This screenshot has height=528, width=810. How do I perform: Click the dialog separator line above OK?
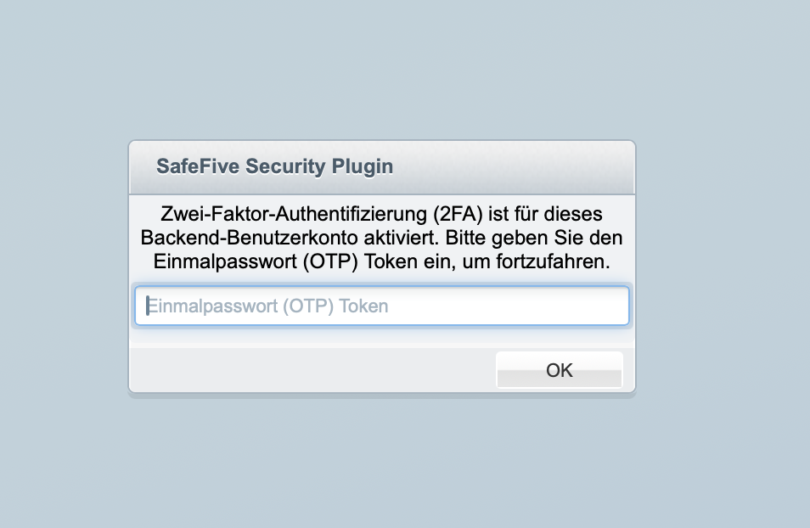[381, 345]
